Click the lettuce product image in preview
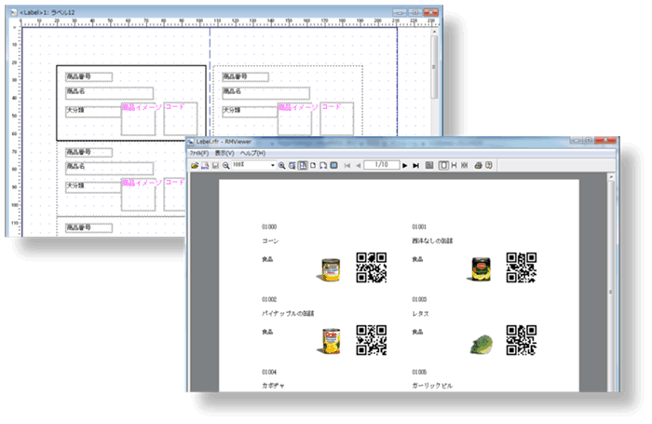Screen dimensions: 652x424 coord(480,344)
